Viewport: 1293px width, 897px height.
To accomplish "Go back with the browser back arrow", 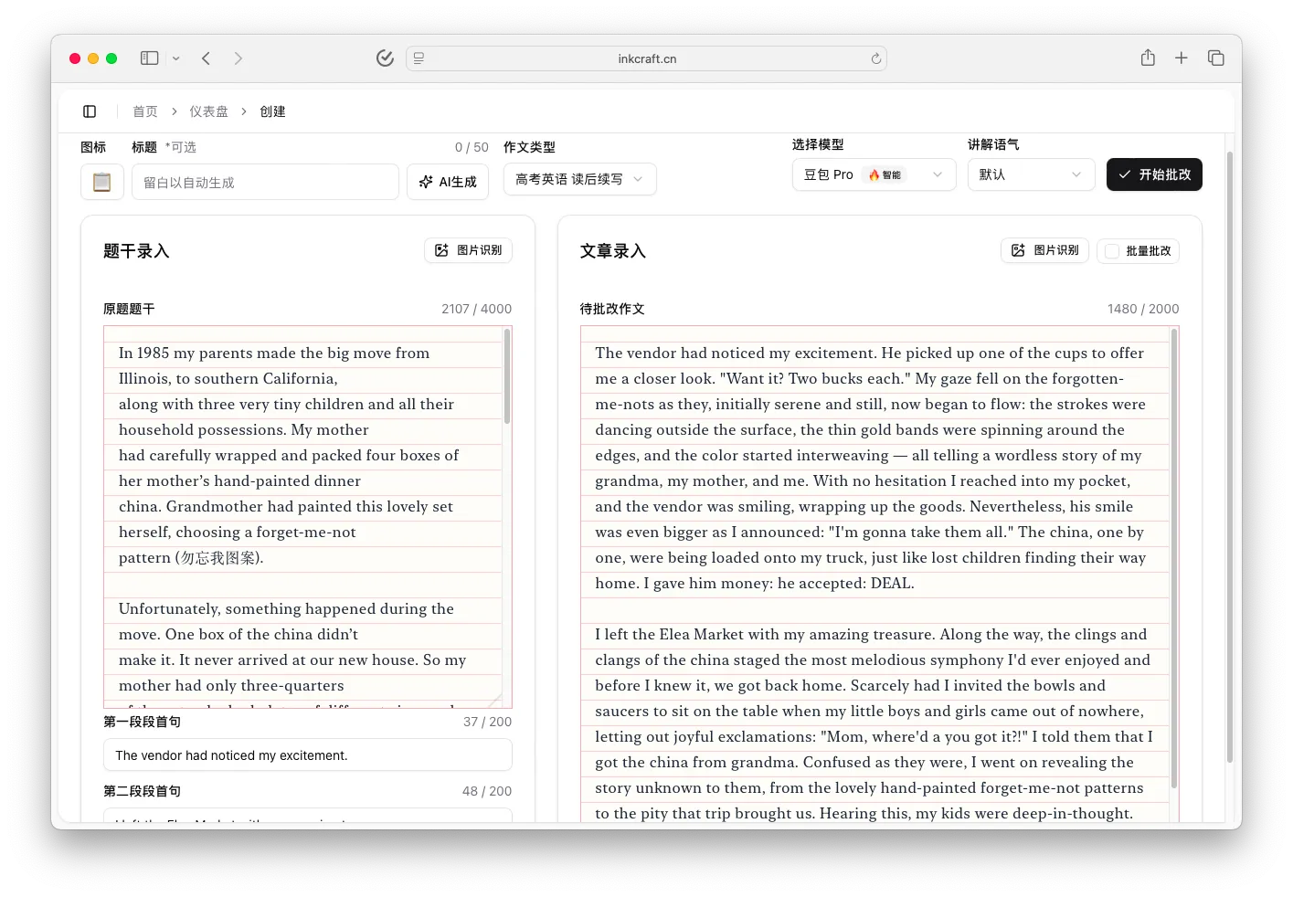I will pyautogui.click(x=207, y=58).
